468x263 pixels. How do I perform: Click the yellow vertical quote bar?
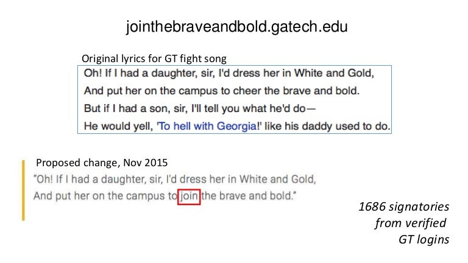click(23, 190)
